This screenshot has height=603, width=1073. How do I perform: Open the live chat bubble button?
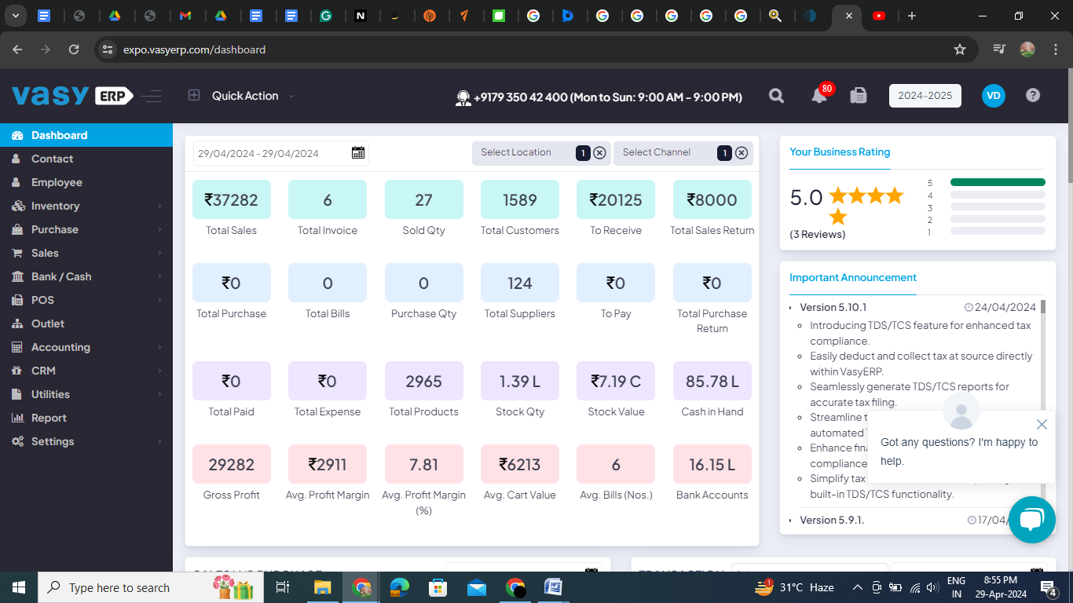coord(1031,520)
